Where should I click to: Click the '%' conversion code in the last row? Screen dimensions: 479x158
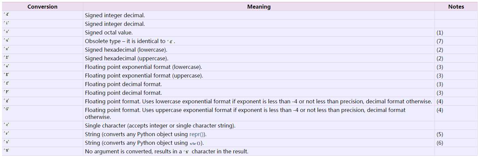tap(6, 151)
